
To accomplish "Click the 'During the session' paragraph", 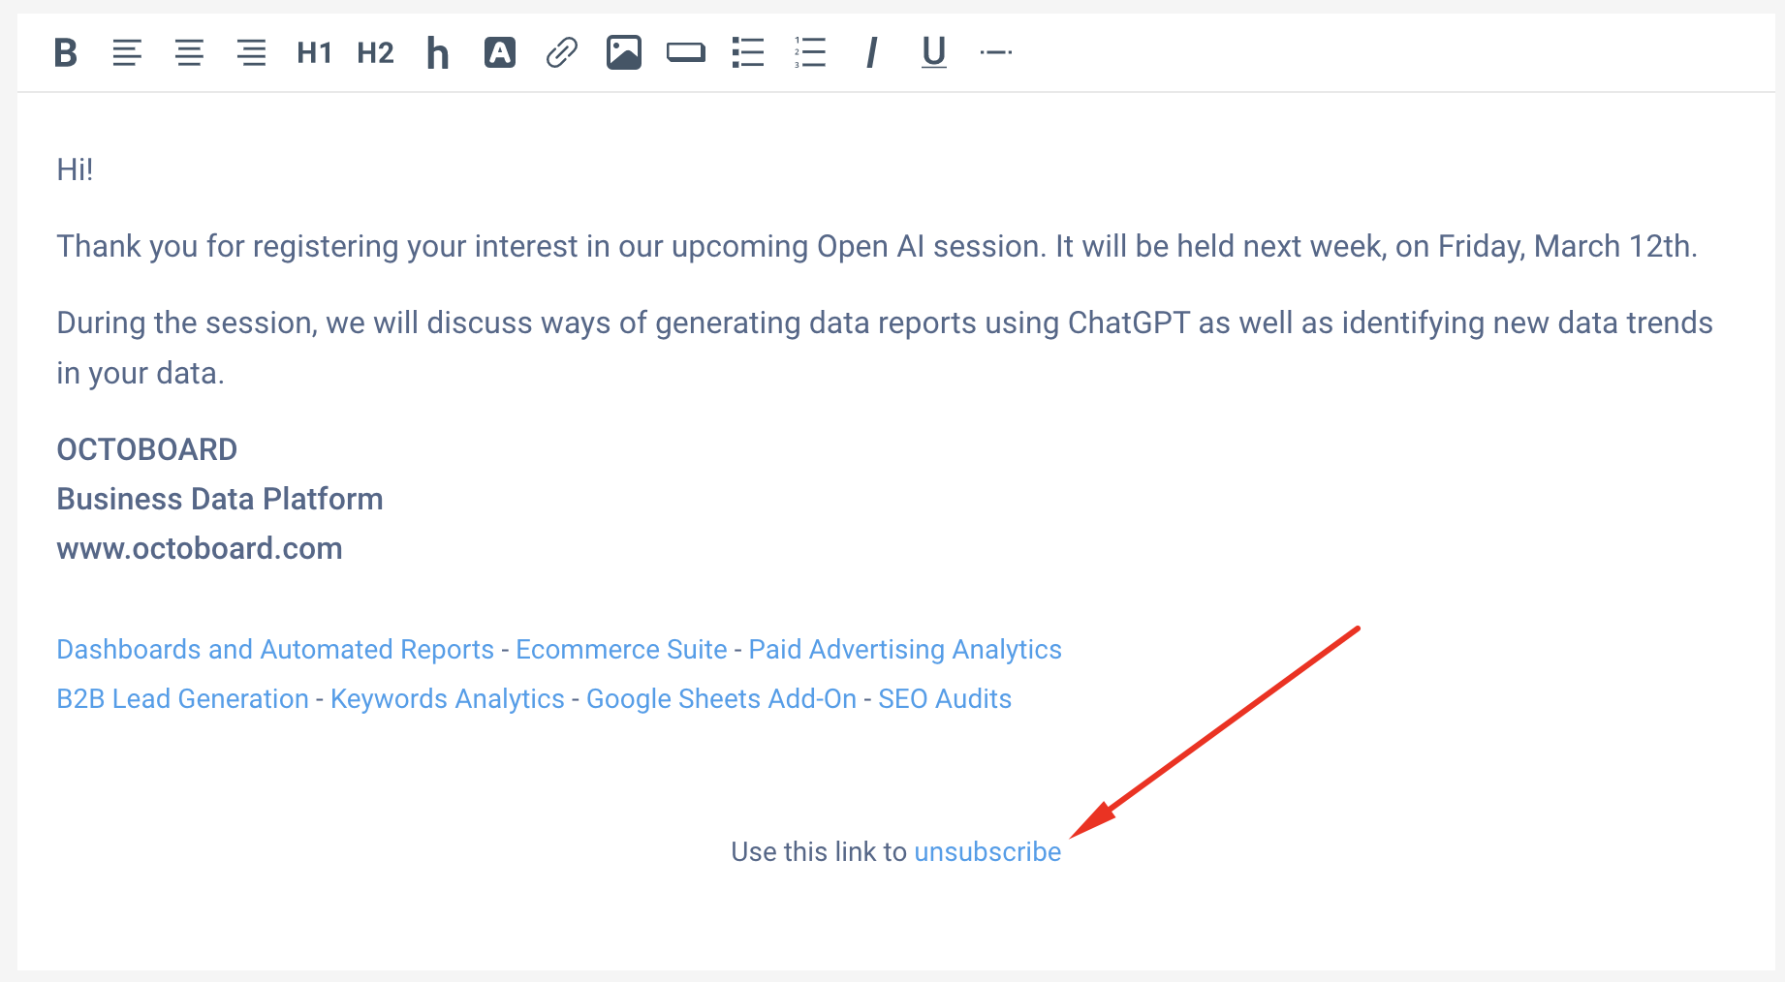I will [x=885, y=348].
